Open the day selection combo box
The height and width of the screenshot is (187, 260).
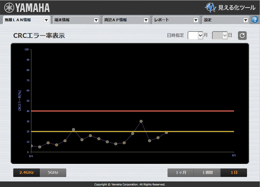pyautogui.click(x=220, y=35)
